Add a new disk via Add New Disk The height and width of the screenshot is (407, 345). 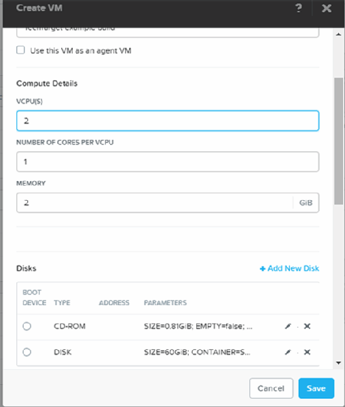289,268
